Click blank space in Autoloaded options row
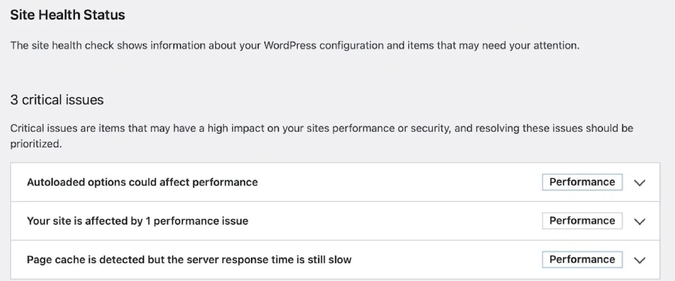Screen dimensions: 675x281 click(394, 182)
